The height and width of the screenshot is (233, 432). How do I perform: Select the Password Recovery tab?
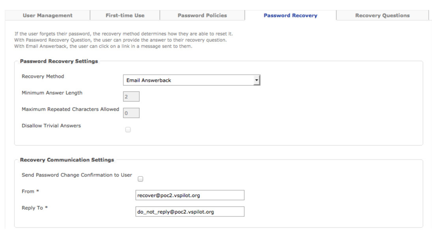tap(290, 15)
